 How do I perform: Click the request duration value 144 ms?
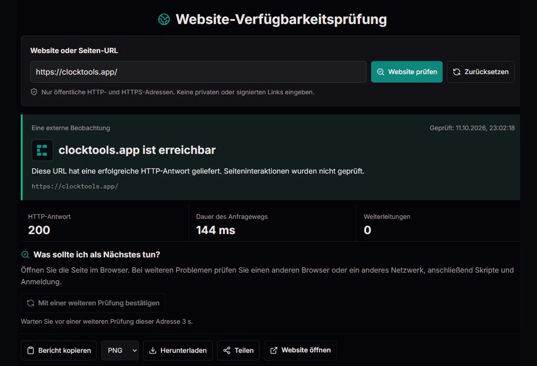click(216, 230)
